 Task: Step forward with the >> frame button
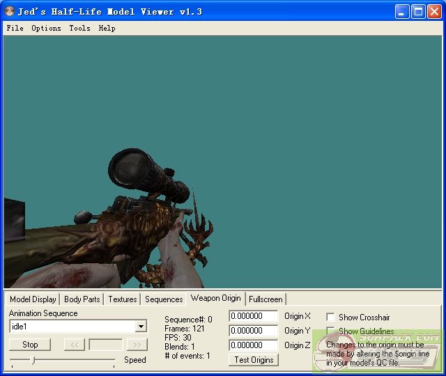(x=137, y=345)
